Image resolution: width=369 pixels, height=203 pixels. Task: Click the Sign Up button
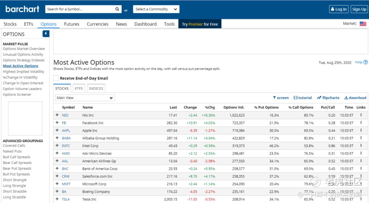point(359,9)
